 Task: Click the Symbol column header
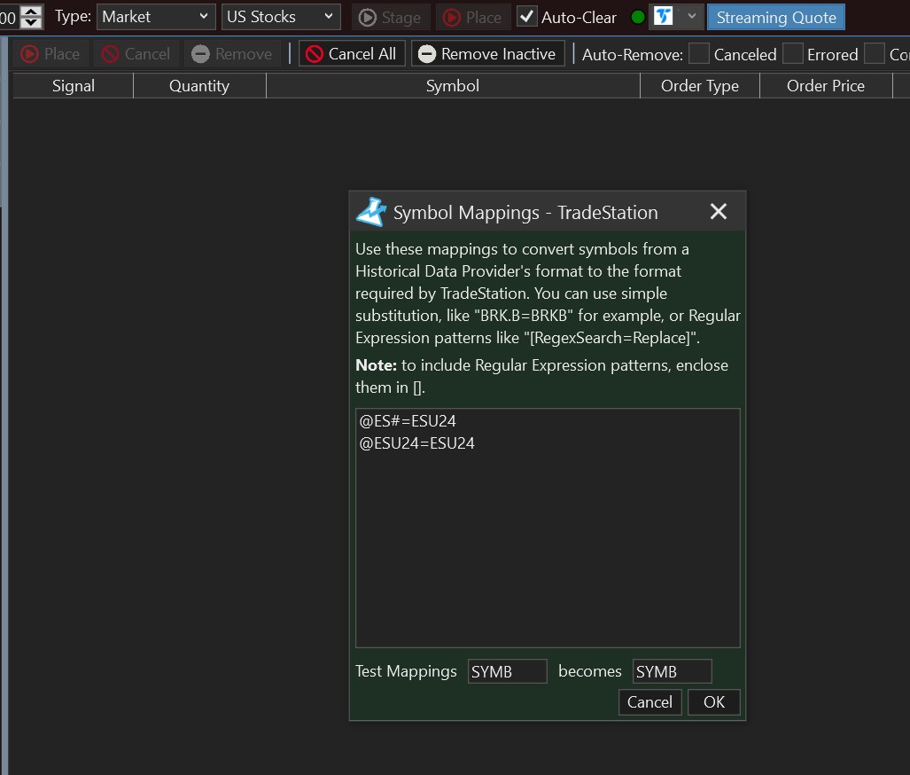pos(452,86)
